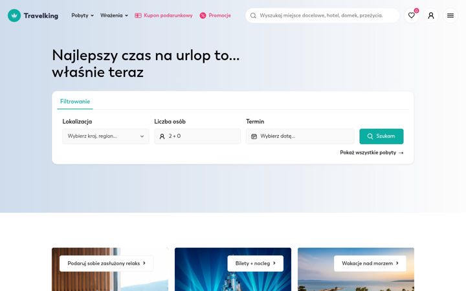Image resolution: width=466 pixels, height=291 pixels.
Task: Expand the Pobyty menu
Action: pos(82,16)
